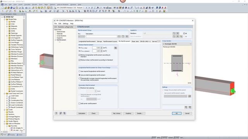Collapse the Model Data tree node
Viewport: 248px width, 139px height.
pos(5,19)
